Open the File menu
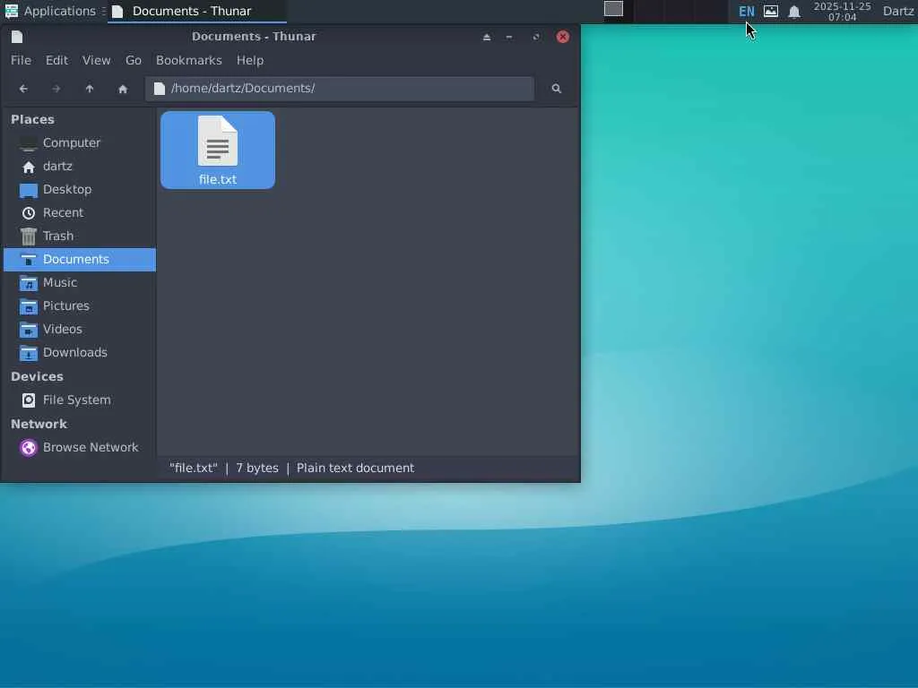 tap(21, 60)
